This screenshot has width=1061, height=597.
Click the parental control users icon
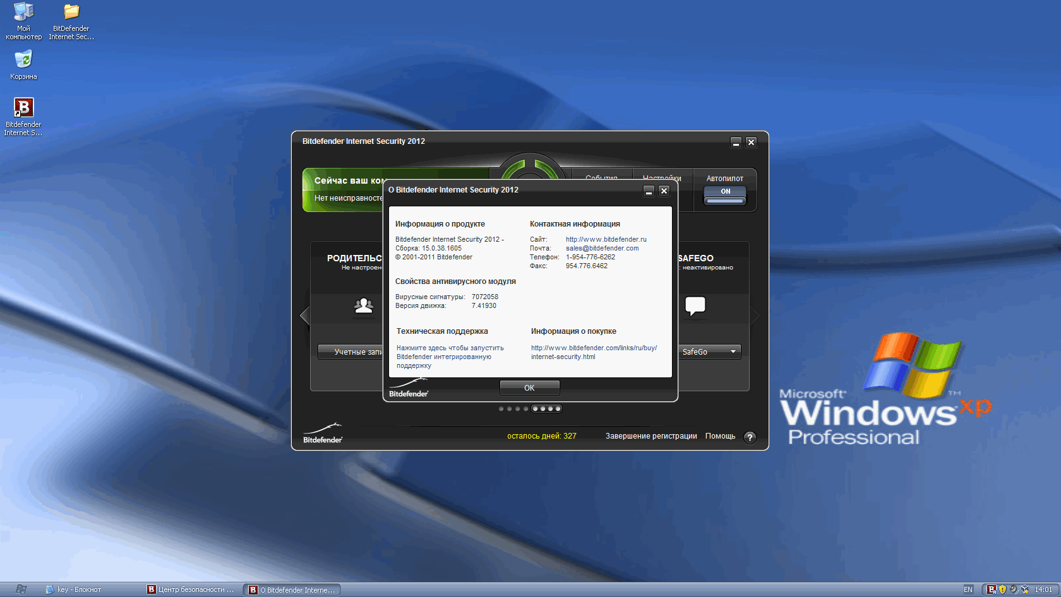[x=364, y=305]
